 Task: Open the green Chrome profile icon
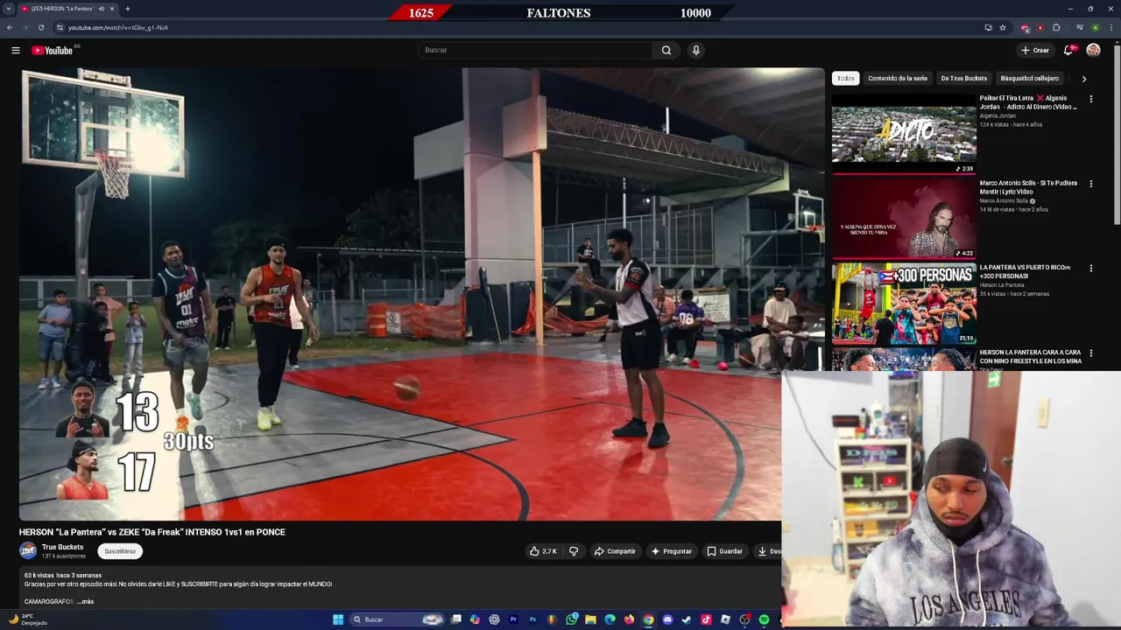(x=1095, y=27)
